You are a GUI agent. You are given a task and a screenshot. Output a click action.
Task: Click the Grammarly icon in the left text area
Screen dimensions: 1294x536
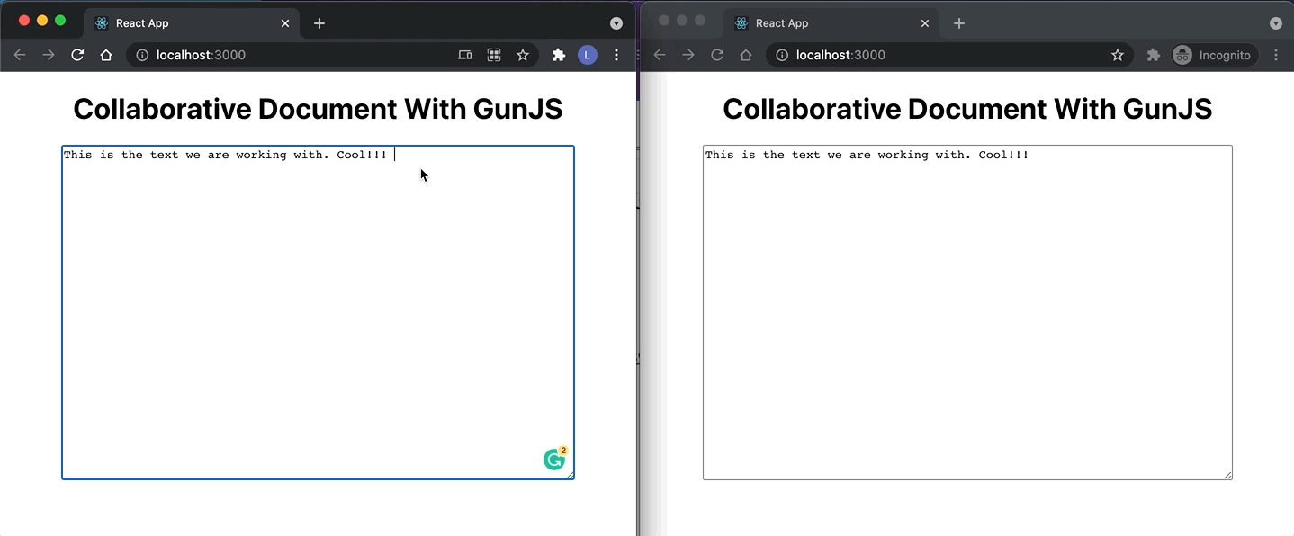click(x=554, y=460)
